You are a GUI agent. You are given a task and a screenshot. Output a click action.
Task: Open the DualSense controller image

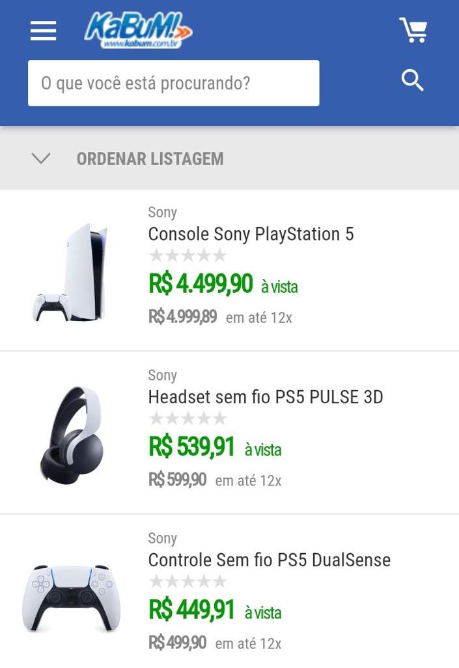pyautogui.click(x=72, y=597)
